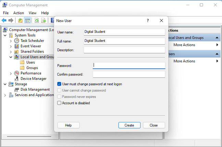The height and width of the screenshot is (147, 222).
Task: Click the Forward arrow toolbar icon
Action: coord(11,20)
